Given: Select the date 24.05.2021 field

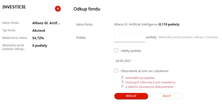Looking at the screenshot, I should click(x=123, y=61).
